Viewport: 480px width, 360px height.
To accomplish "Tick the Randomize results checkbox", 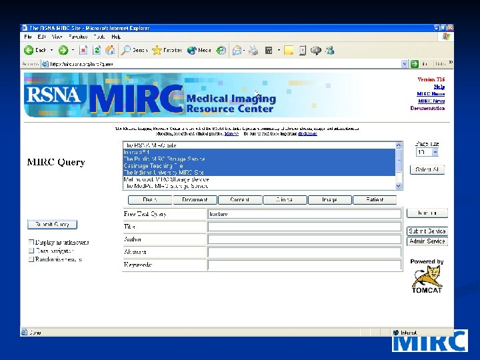I will [x=31, y=259].
